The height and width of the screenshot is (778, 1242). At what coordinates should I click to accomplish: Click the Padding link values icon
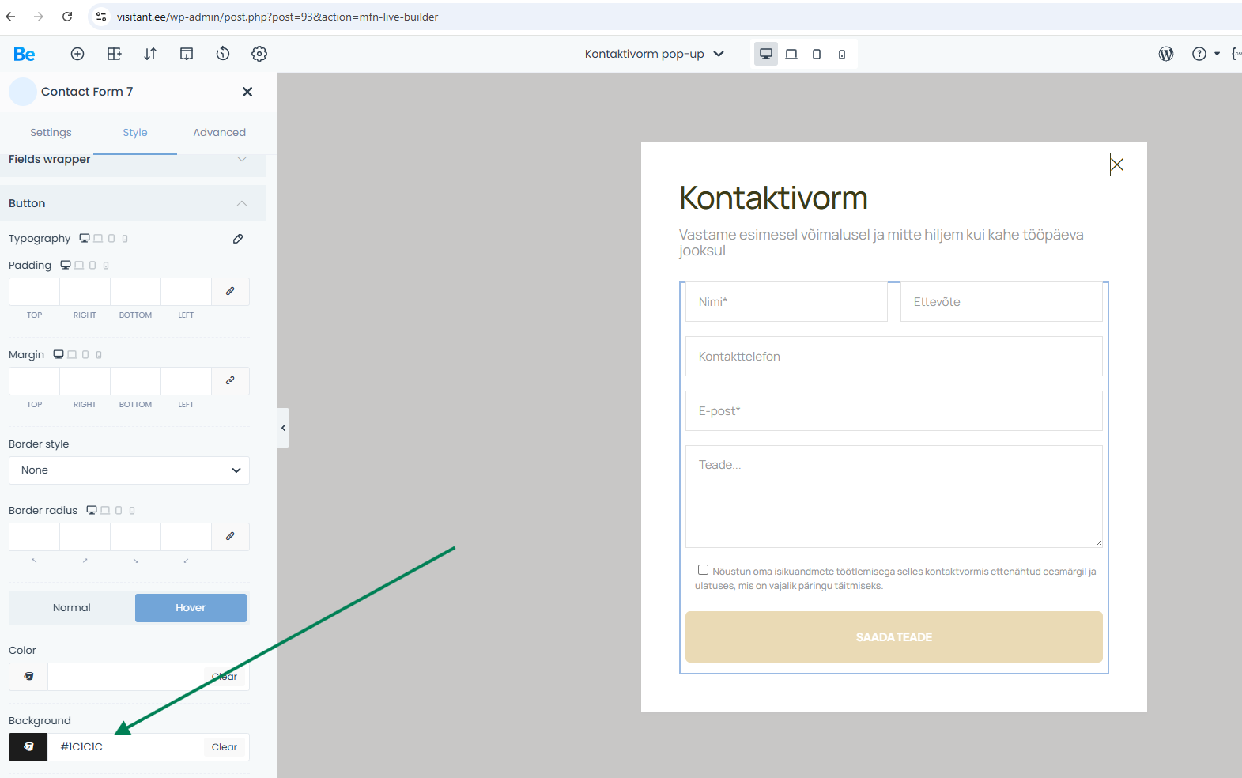(230, 292)
